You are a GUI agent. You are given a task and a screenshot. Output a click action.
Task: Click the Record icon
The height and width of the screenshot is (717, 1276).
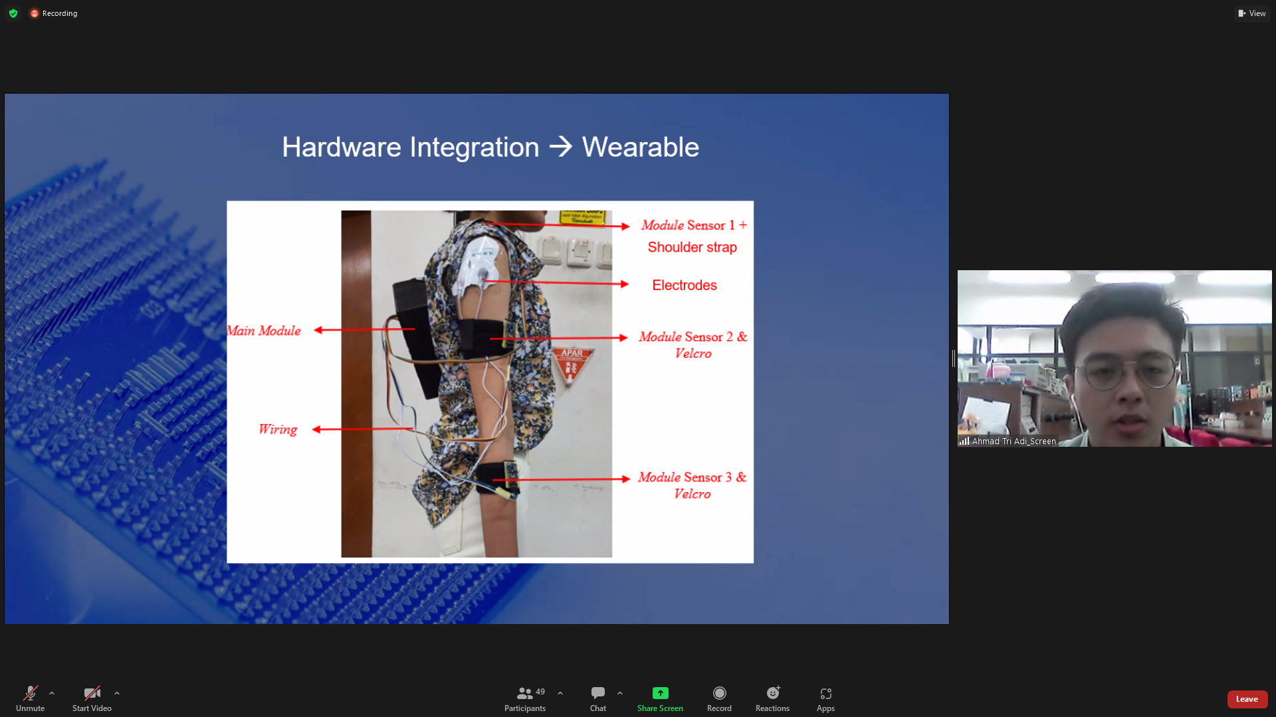tap(719, 693)
